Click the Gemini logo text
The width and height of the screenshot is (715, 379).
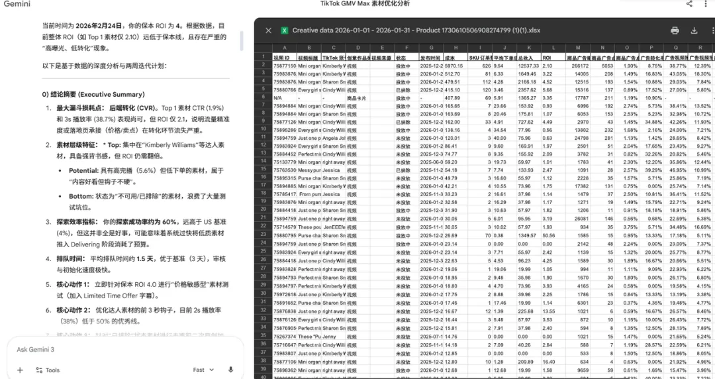(17, 4)
